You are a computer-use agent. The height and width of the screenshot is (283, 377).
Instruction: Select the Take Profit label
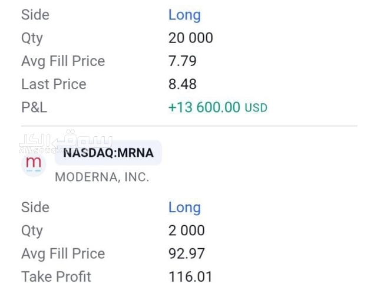(56, 277)
